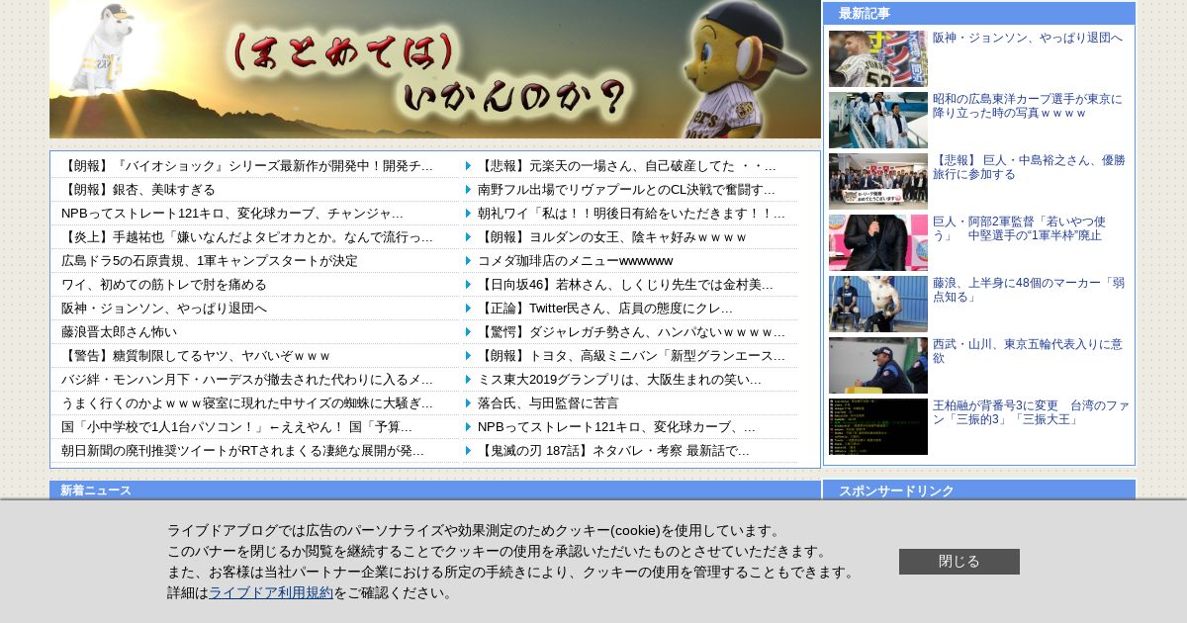Viewport: 1187px width, 623px height.
Task: Click arrow icon beside 【驚愕】ダジャレガチ勢さん
Action: pos(469,331)
